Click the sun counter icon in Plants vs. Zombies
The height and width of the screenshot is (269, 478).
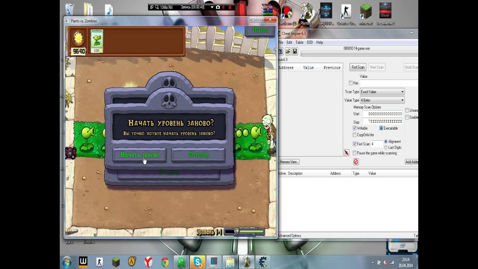click(x=78, y=38)
